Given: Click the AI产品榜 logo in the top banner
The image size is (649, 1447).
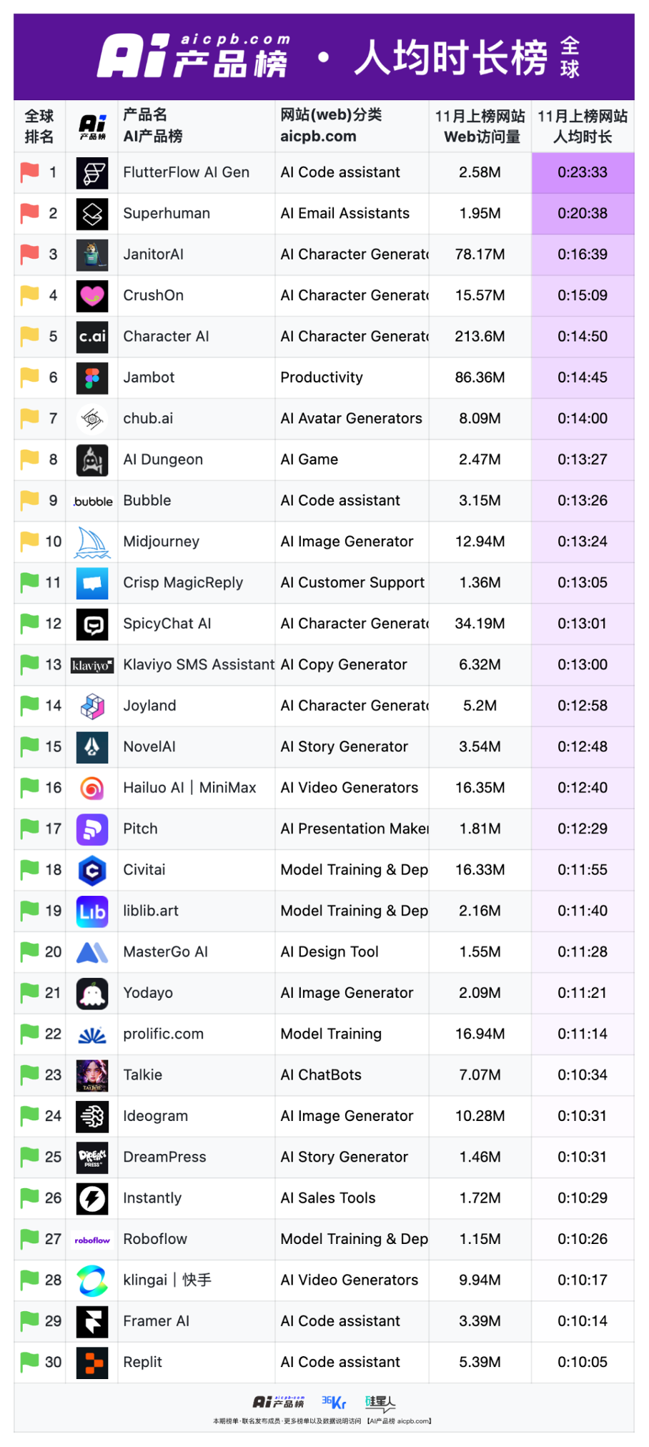Looking at the screenshot, I should 194,56.
